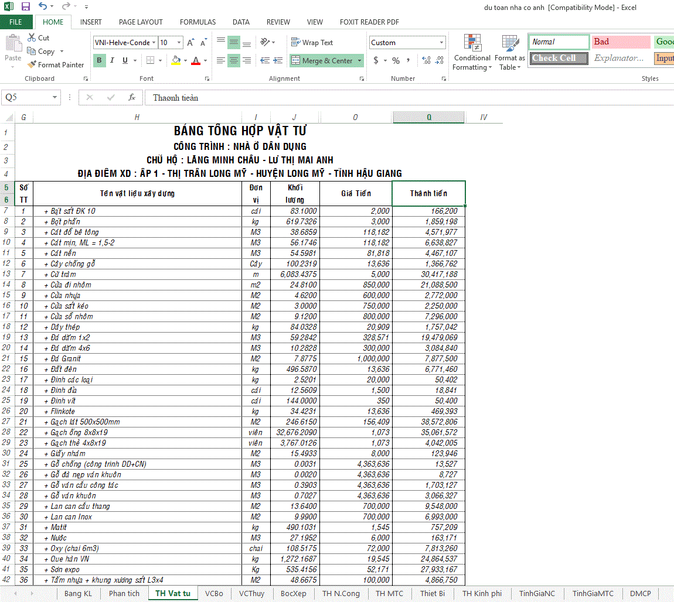Click the Borders icon
The height and width of the screenshot is (602, 674).
click(x=151, y=60)
